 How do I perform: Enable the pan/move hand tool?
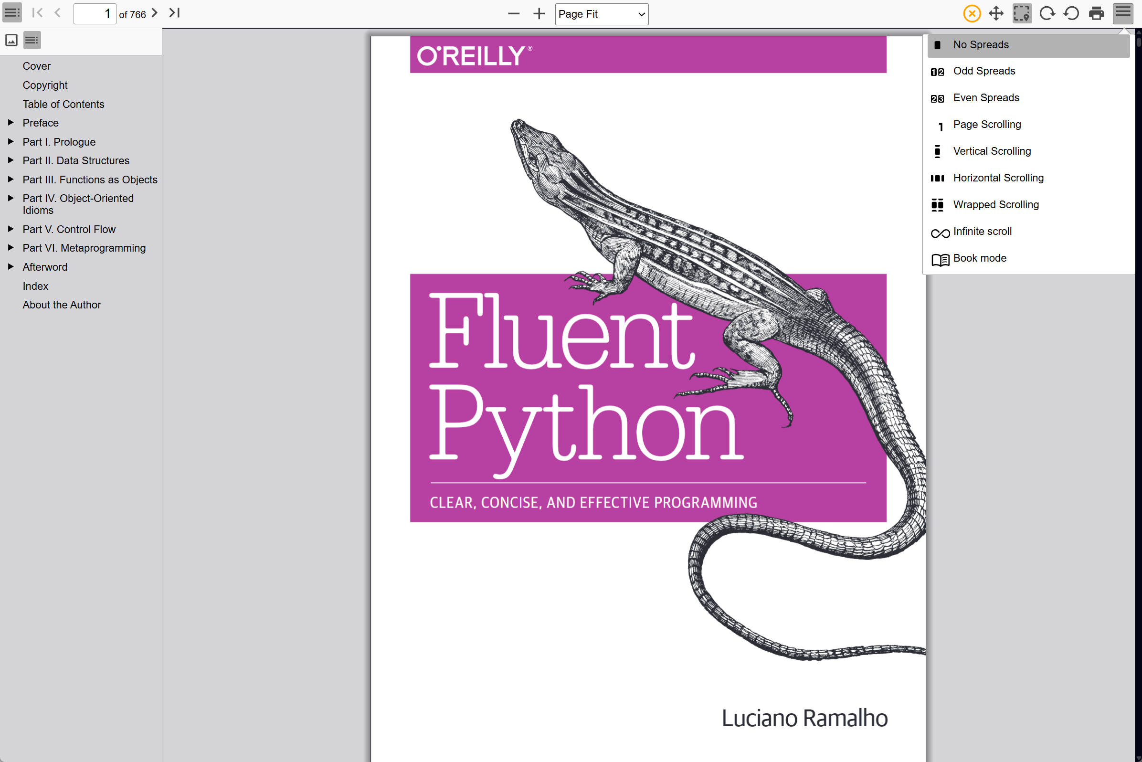coord(996,13)
